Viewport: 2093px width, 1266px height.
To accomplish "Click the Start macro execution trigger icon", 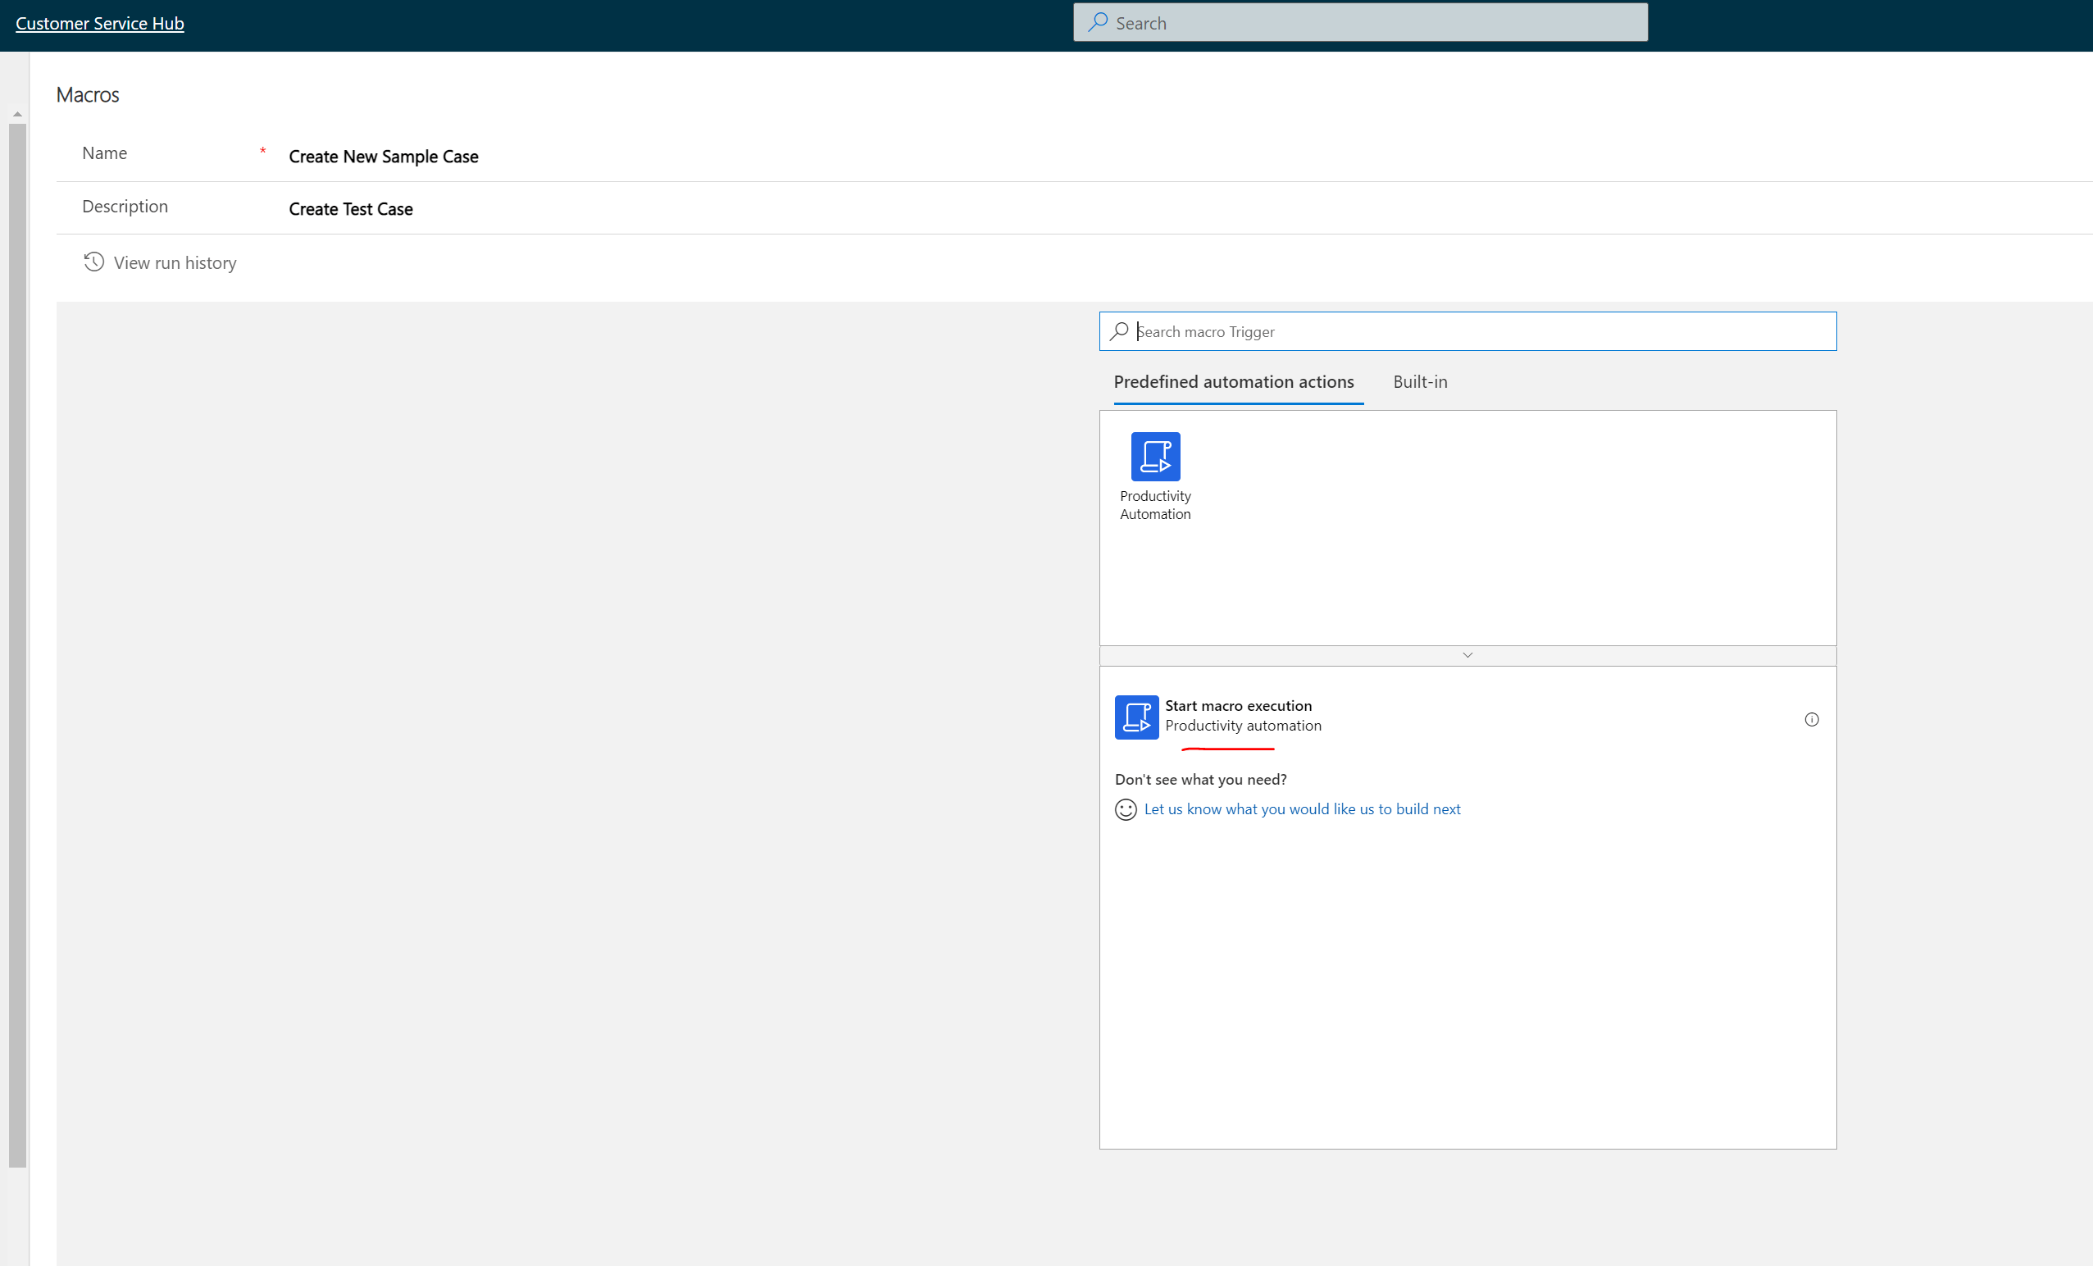I will click(1136, 717).
